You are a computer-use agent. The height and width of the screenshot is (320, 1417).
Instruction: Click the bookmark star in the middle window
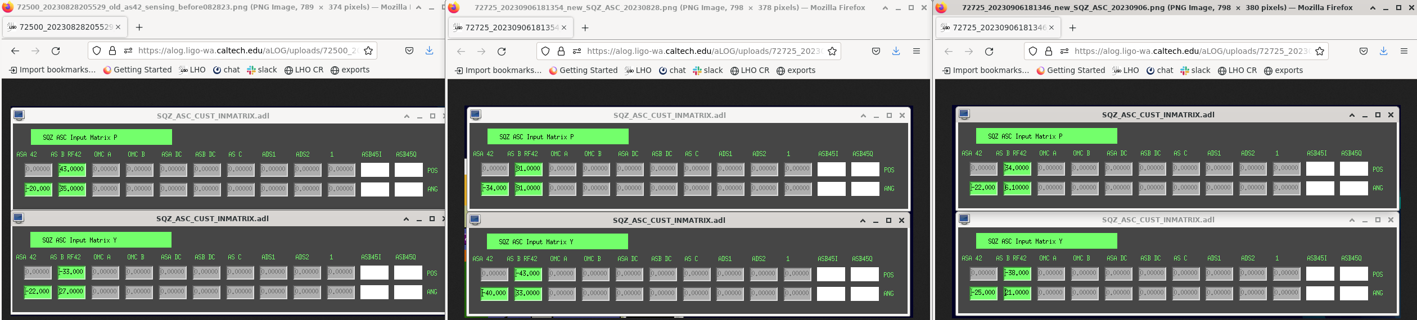point(832,51)
